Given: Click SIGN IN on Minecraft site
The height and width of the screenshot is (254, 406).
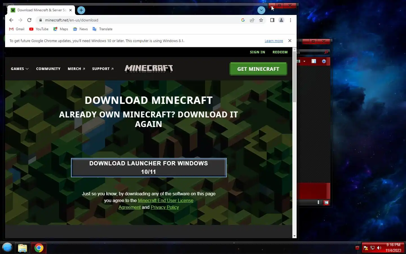Looking at the screenshot, I should [x=257, y=52].
